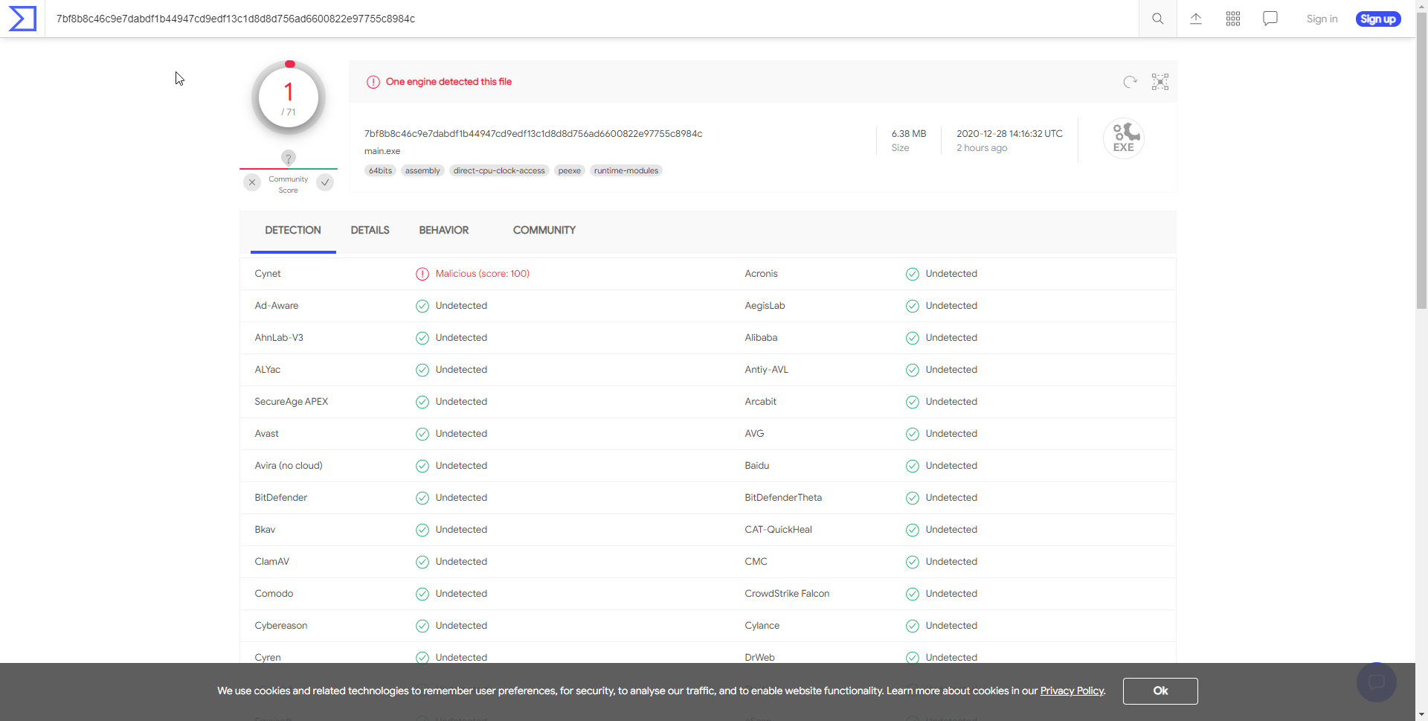Open the comments notification icon
This screenshot has height=721, width=1428.
pyautogui.click(x=1270, y=19)
